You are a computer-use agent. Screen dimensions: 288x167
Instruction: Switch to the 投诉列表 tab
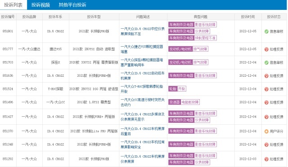click(13, 5)
